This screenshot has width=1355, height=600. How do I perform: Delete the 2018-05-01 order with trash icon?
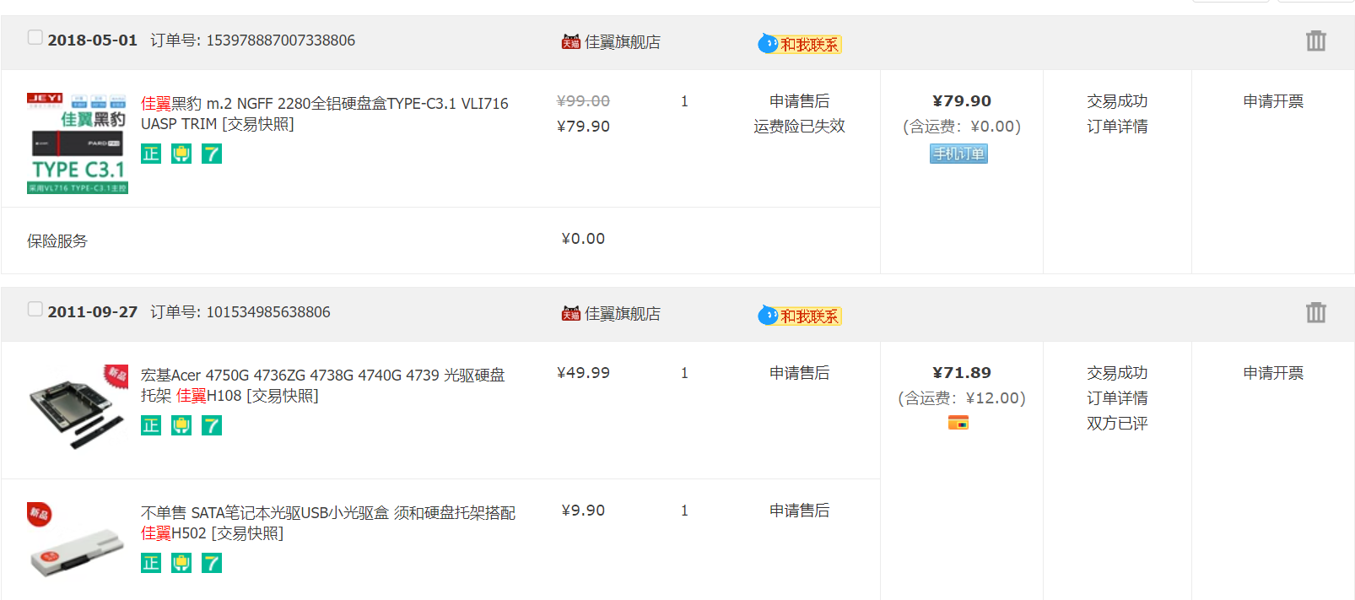point(1315,41)
